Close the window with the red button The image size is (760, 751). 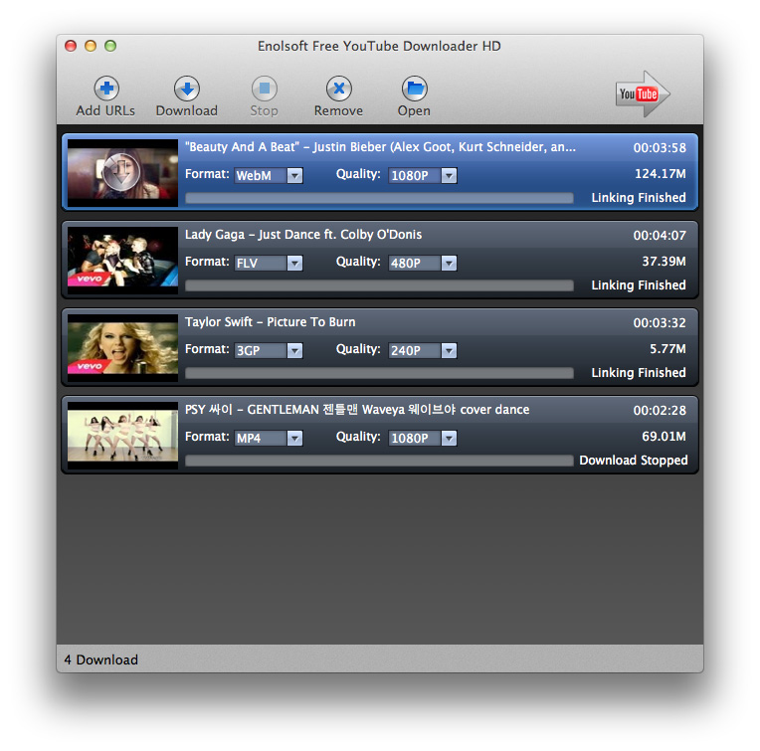71,46
